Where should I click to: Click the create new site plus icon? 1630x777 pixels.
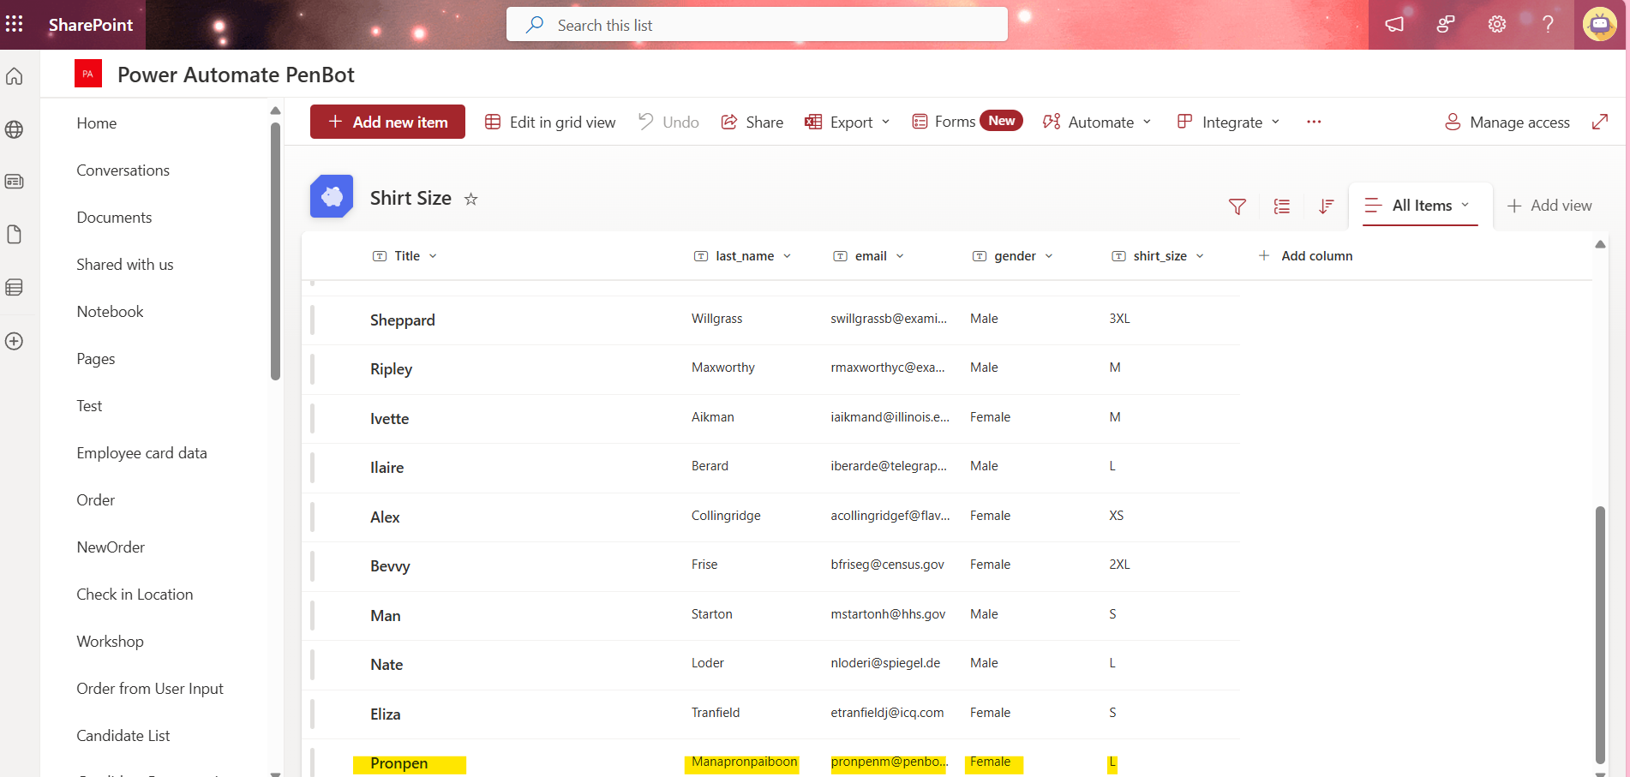(14, 341)
